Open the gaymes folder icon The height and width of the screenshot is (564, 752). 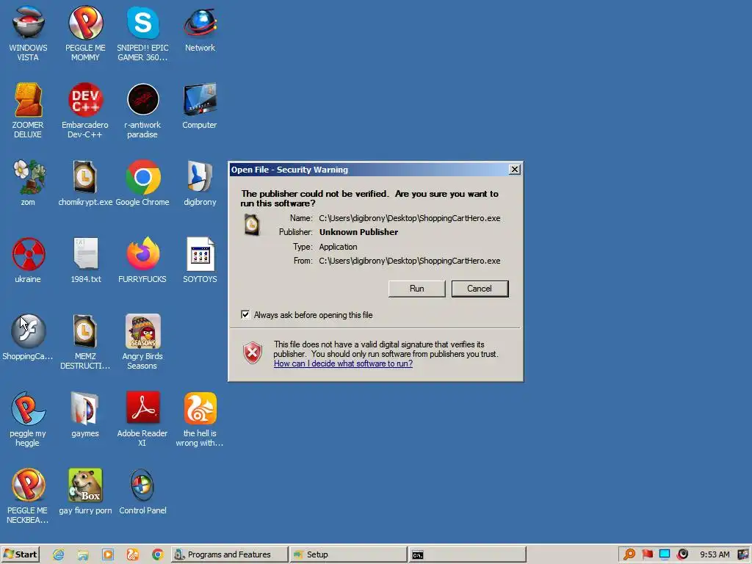pos(85,415)
